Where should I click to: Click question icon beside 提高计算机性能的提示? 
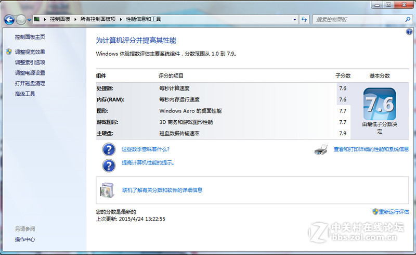(109, 165)
